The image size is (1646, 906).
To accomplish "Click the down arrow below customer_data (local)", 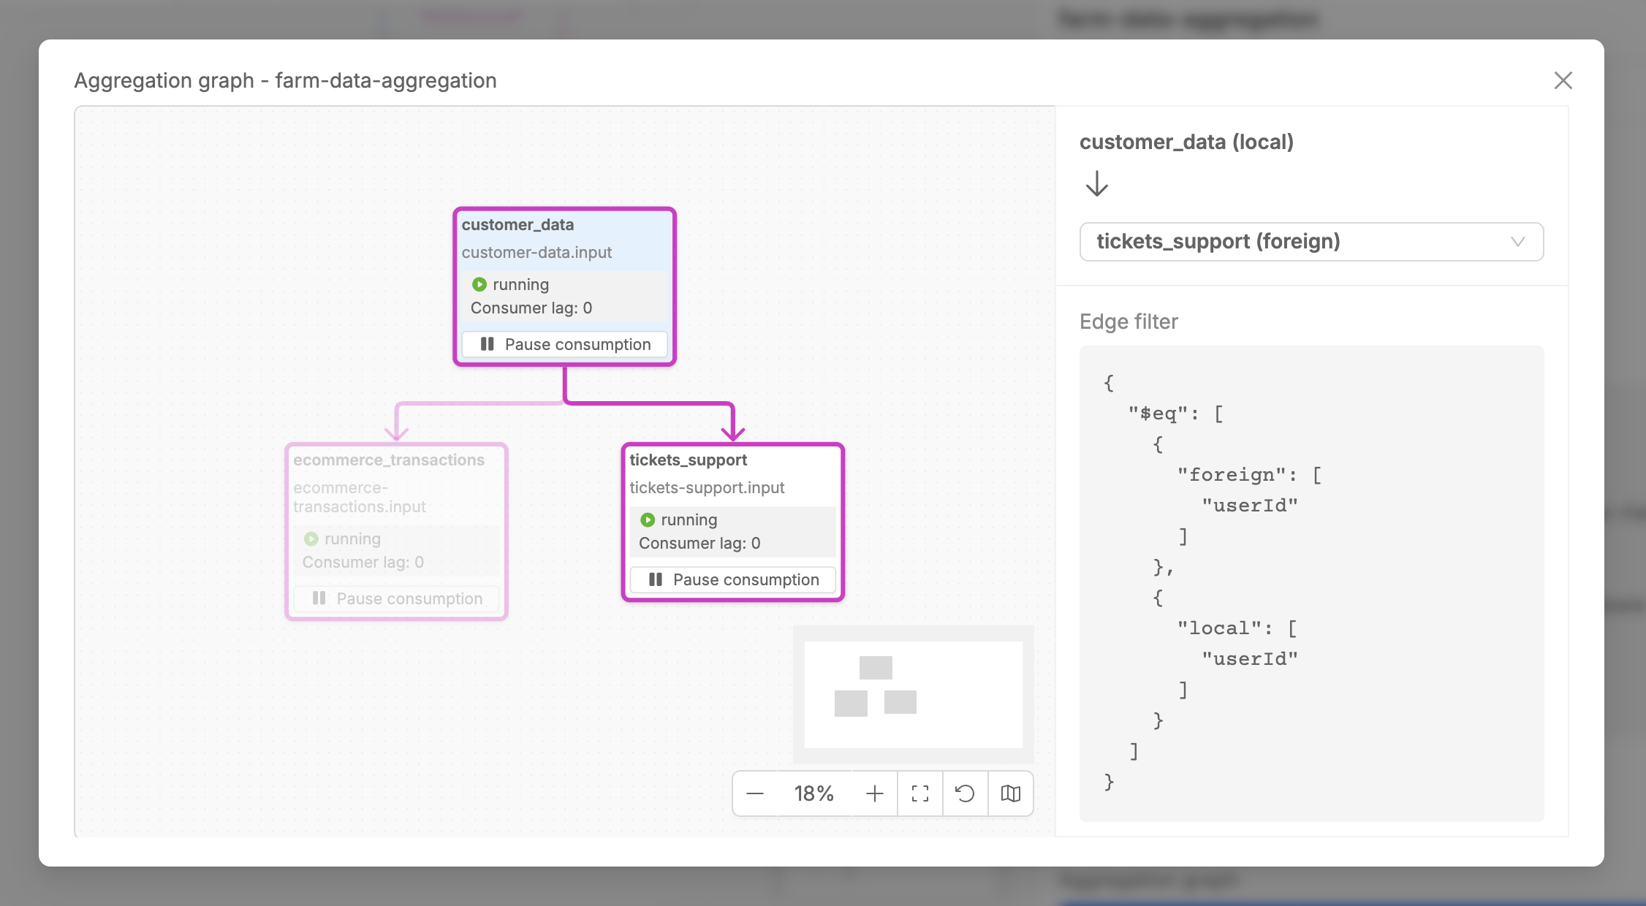I will [1097, 185].
